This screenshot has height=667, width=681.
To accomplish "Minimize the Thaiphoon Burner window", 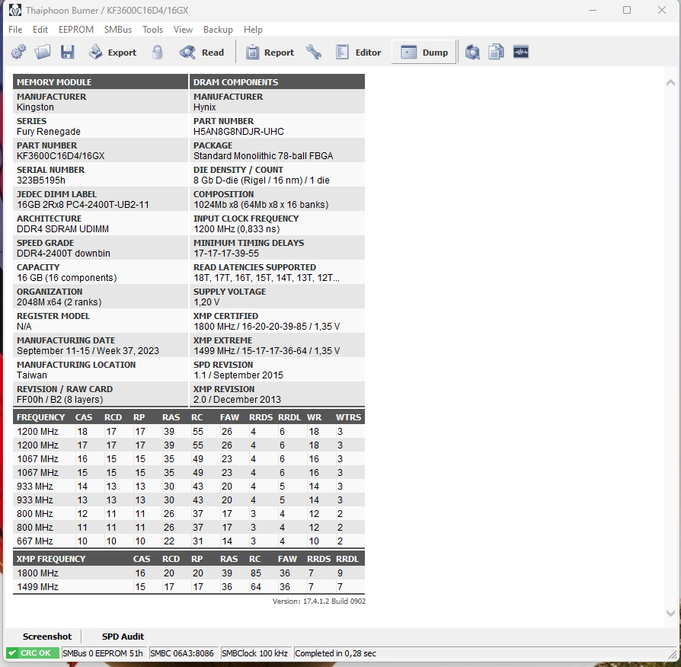I will 593,10.
